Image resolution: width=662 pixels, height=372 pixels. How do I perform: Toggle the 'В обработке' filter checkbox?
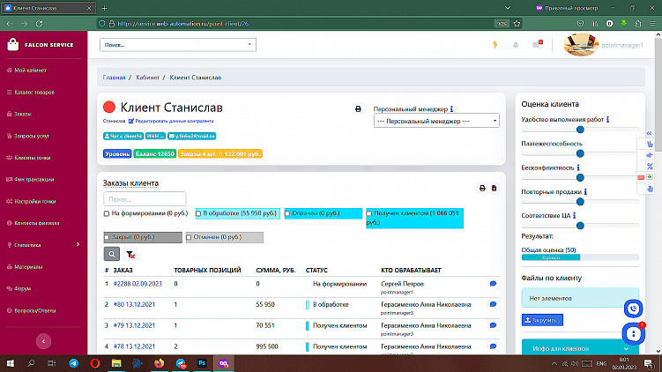(x=199, y=213)
